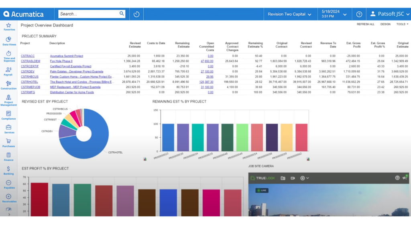Click the Design menu item
This screenshot has height=226, width=411.
pos(385,24)
